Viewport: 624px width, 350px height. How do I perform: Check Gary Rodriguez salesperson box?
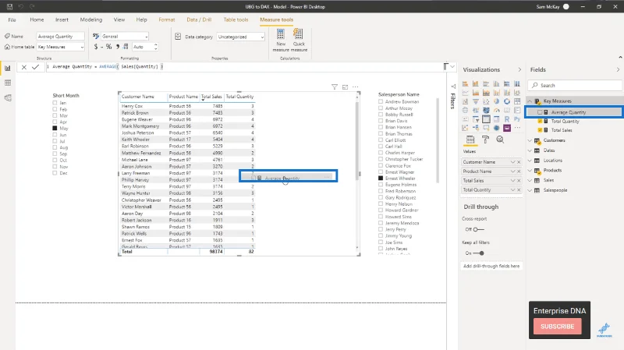(381, 197)
